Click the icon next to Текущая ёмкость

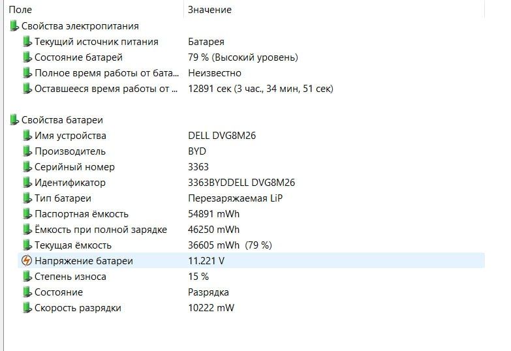(x=27, y=245)
